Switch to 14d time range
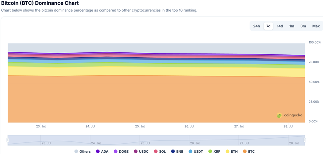This screenshot has height=154, width=323. pos(280,26)
